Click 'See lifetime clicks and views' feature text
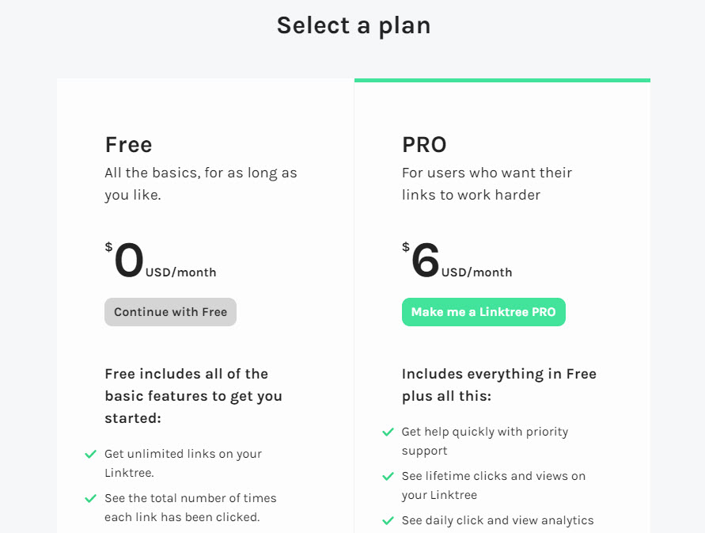This screenshot has height=533, width=705. (x=493, y=485)
